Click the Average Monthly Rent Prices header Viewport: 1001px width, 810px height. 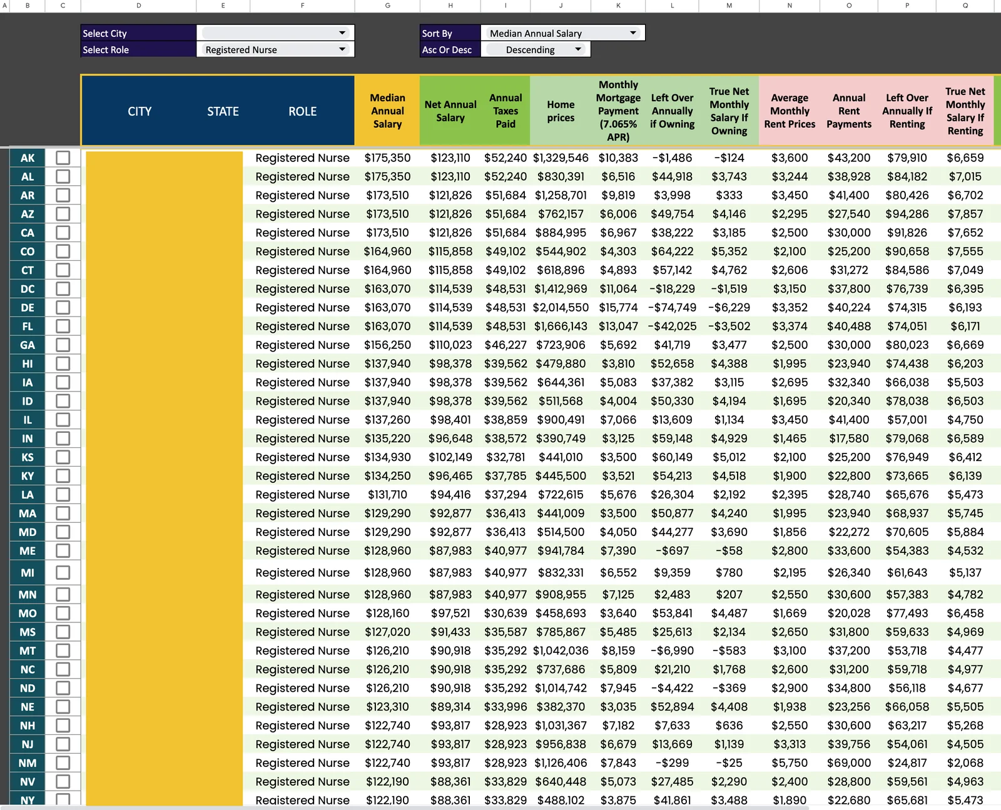789,111
